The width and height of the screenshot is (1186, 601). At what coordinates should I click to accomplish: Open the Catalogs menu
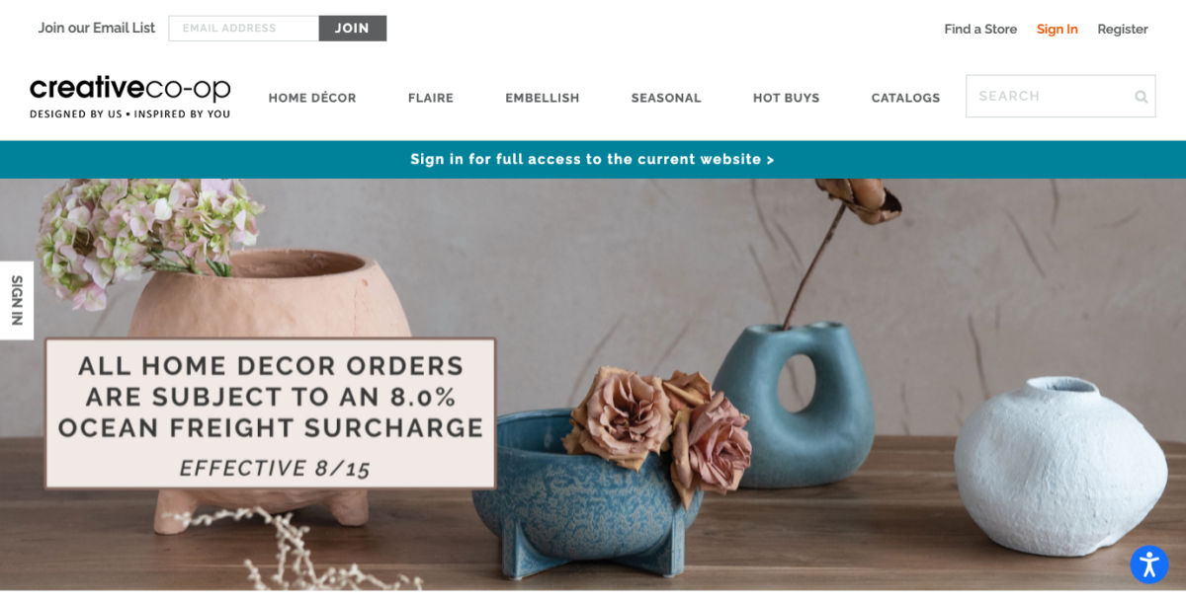905,98
